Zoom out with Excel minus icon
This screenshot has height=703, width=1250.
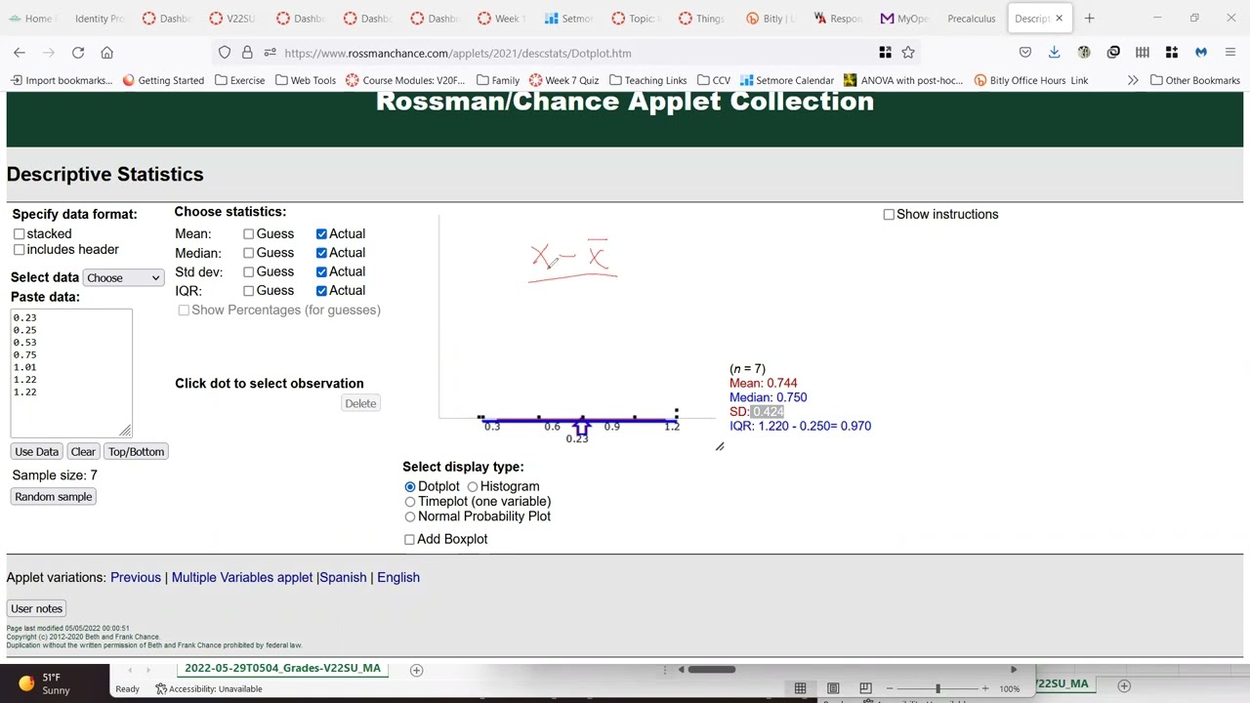point(890,688)
